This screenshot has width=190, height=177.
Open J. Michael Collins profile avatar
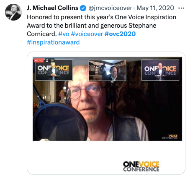pos(13,12)
